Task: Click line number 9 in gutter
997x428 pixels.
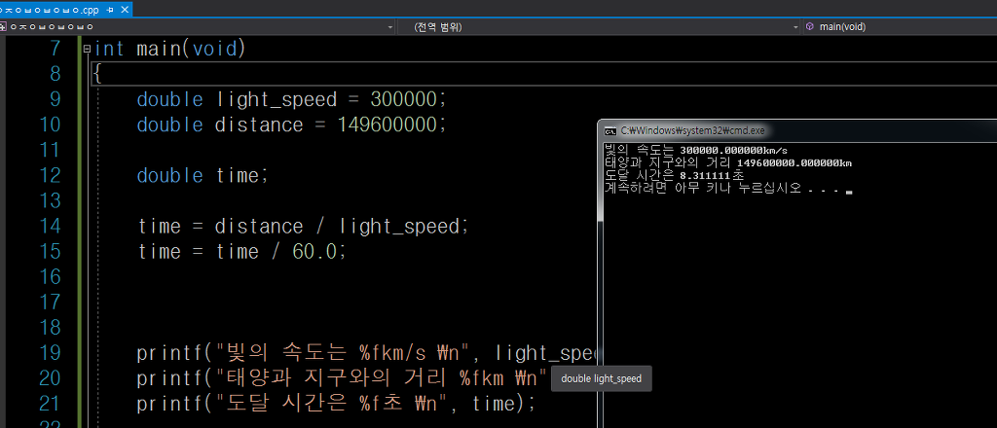Action: [x=55, y=99]
